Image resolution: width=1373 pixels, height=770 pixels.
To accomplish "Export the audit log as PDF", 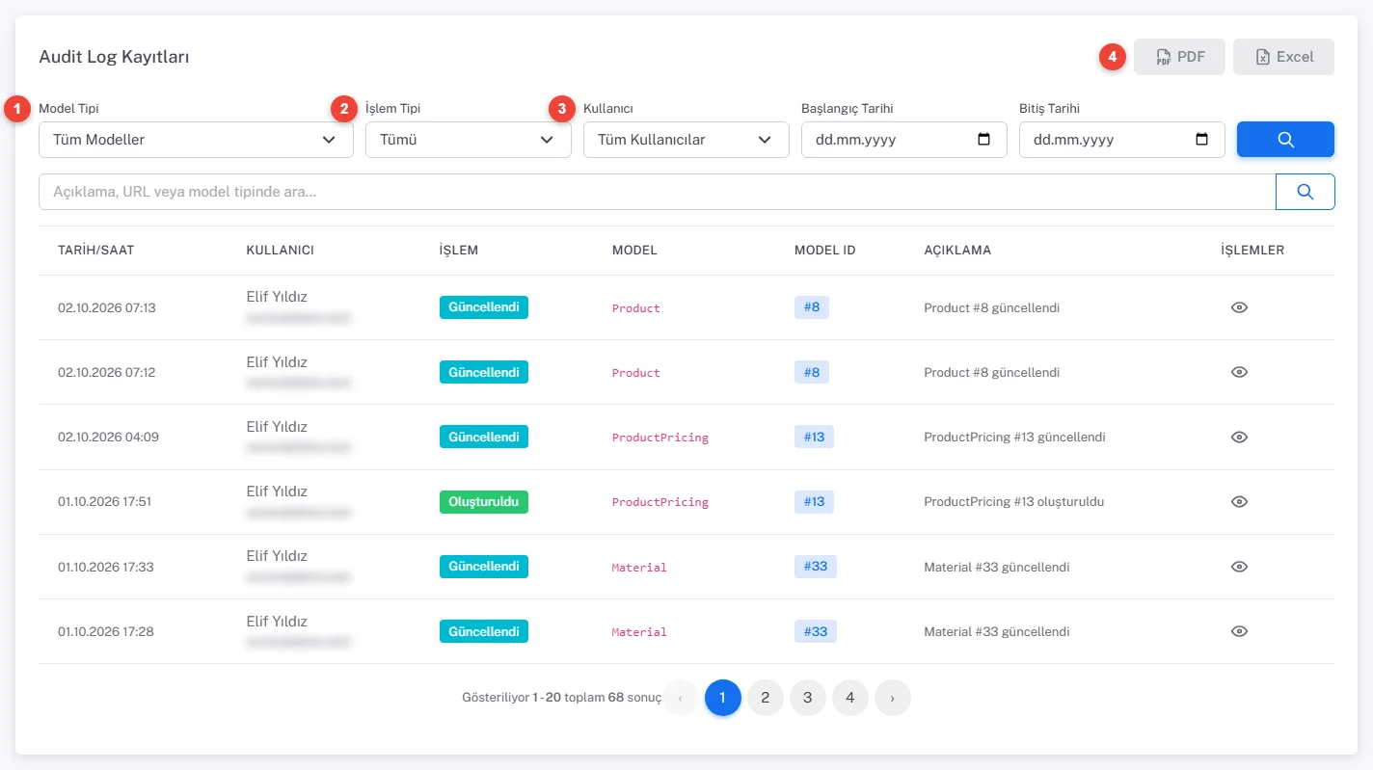I will click(x=1179, y=57).
